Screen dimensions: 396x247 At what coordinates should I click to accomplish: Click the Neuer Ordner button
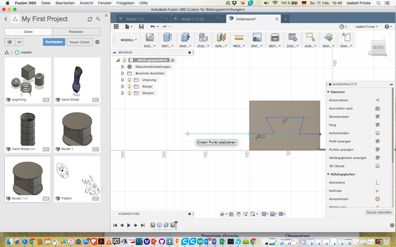[80, 42]
